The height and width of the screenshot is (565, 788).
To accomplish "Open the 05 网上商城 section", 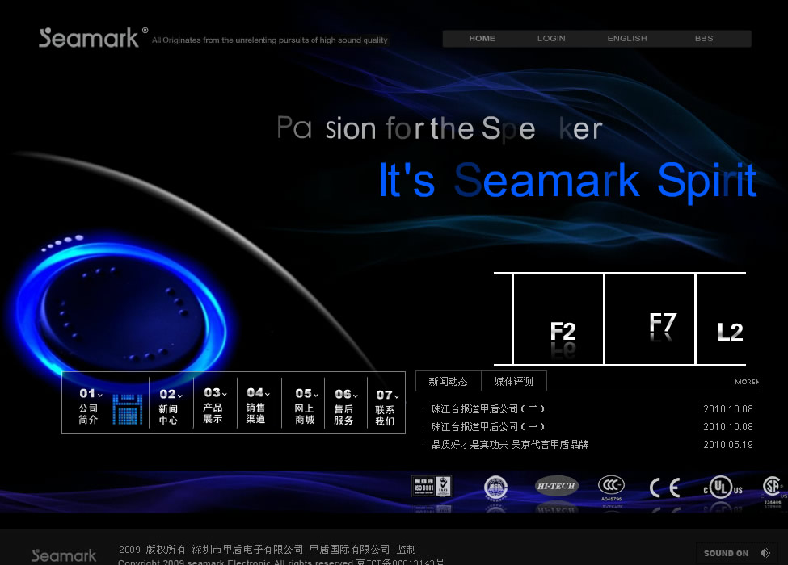I will tap(306, 407).
